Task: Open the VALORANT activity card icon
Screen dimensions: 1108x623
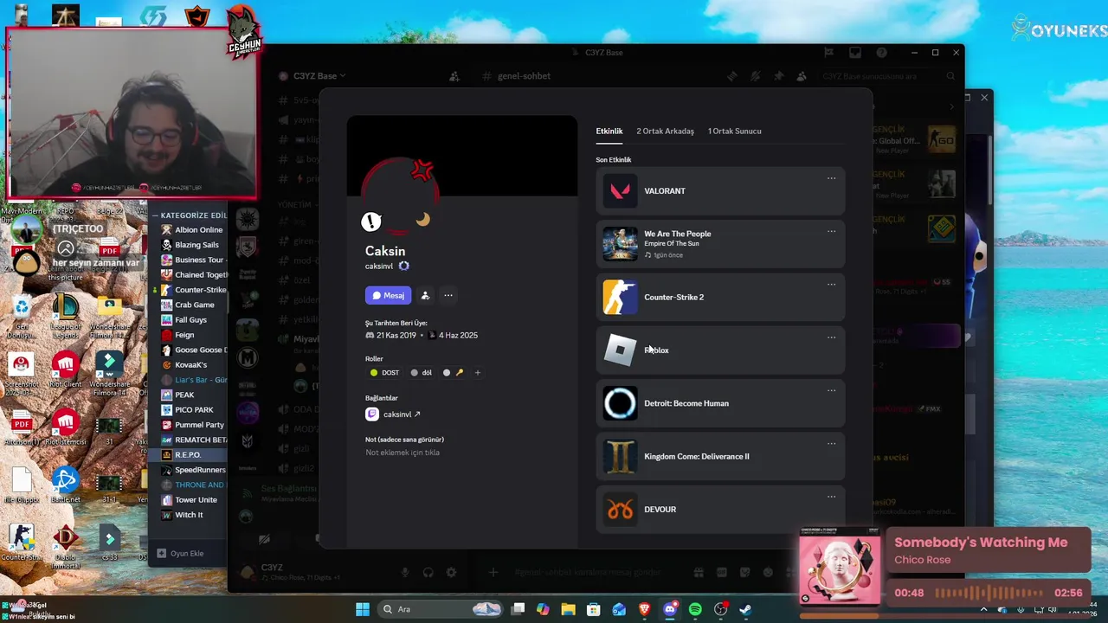Action: point(620,191)
